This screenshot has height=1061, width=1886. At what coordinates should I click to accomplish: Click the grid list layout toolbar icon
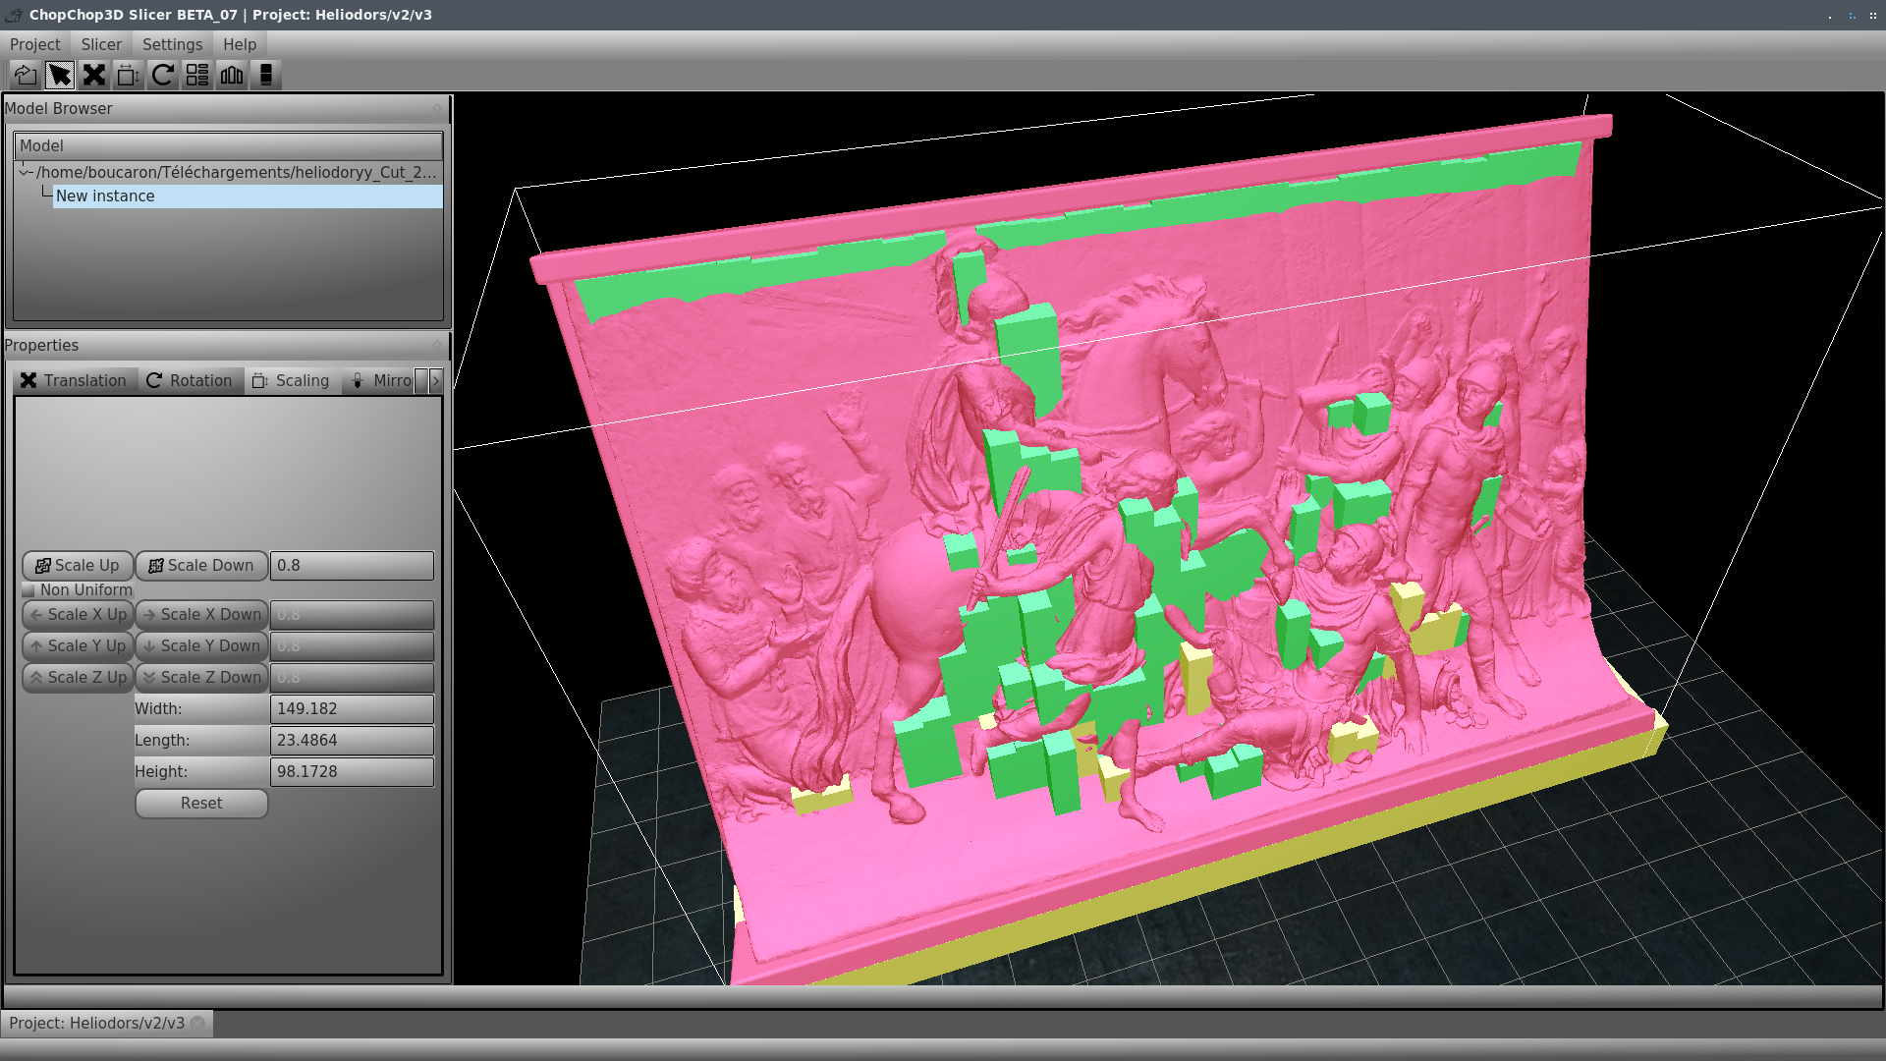(197, 75)
